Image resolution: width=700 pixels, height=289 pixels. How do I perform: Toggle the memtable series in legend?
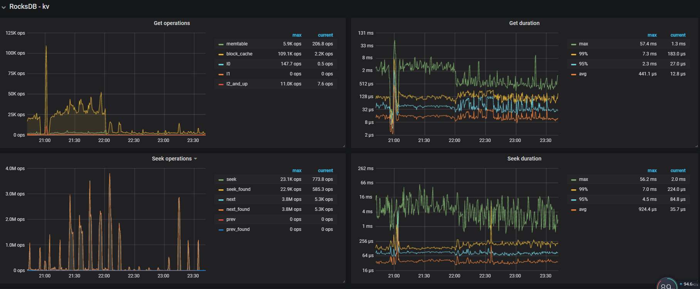coord(237,44)
